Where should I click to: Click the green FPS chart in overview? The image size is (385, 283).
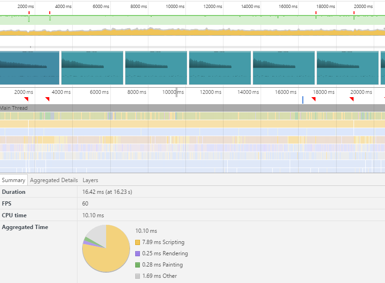188,20
